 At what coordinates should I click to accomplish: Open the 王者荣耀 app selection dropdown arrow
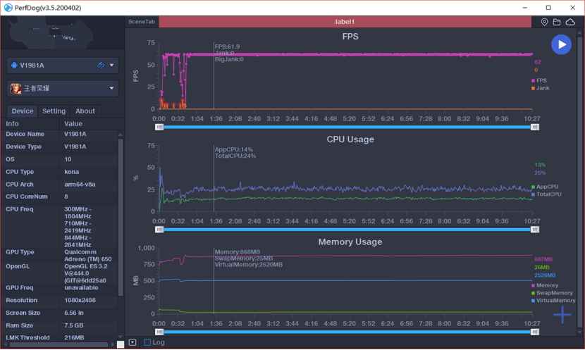point(111,88)
